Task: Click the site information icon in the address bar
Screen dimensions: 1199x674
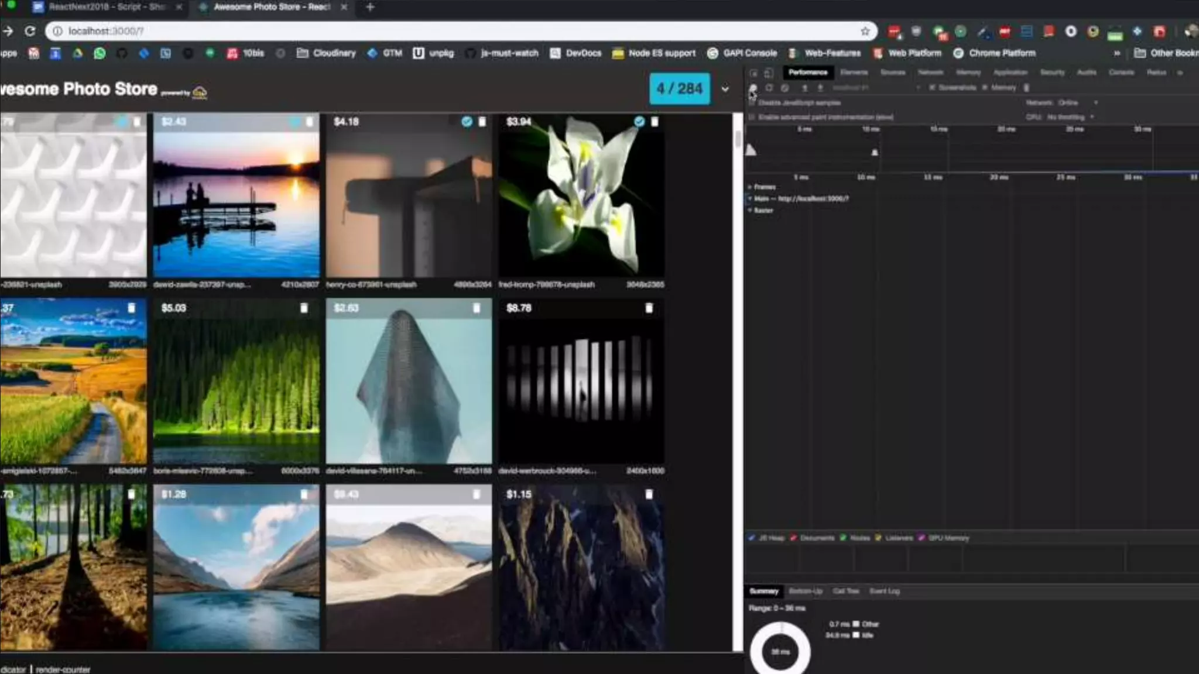Action: tap(57, 31)
